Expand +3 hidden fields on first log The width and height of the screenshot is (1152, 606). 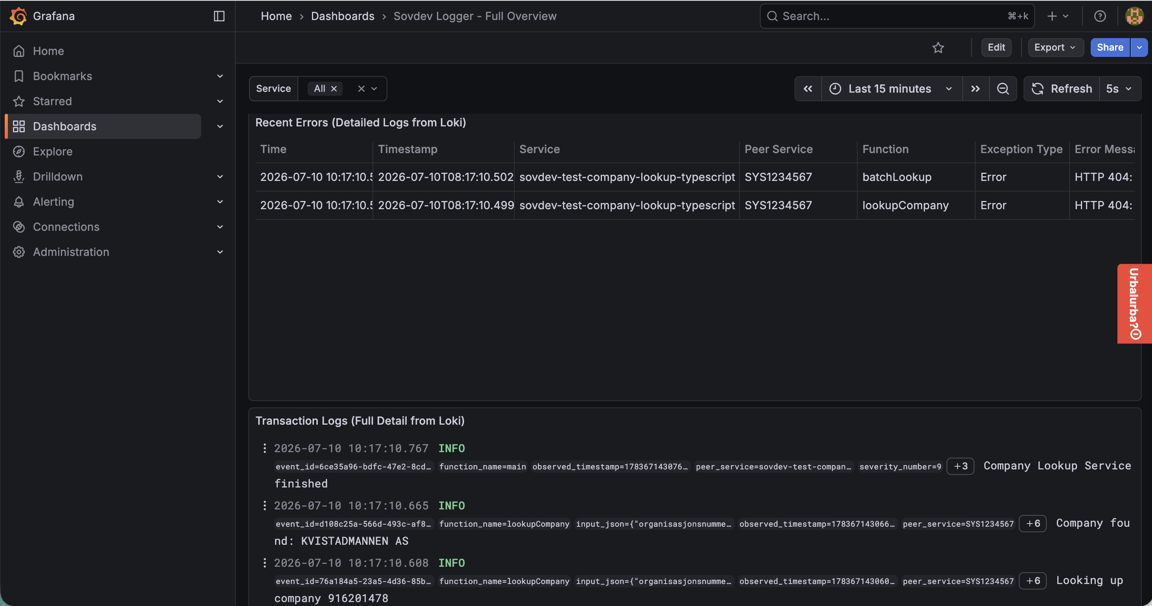coord(960,466)
